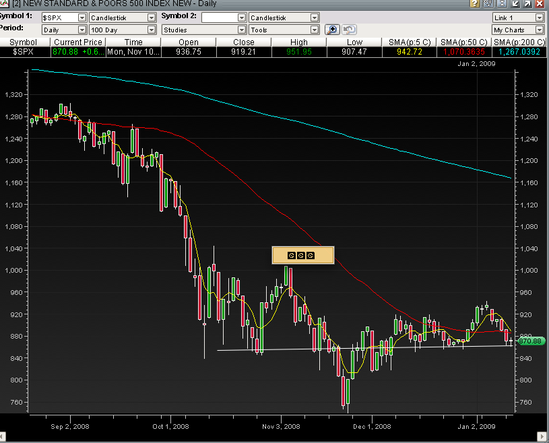
Task: Click the Symbol 2 input field
Action: click(x=219, y=18)
